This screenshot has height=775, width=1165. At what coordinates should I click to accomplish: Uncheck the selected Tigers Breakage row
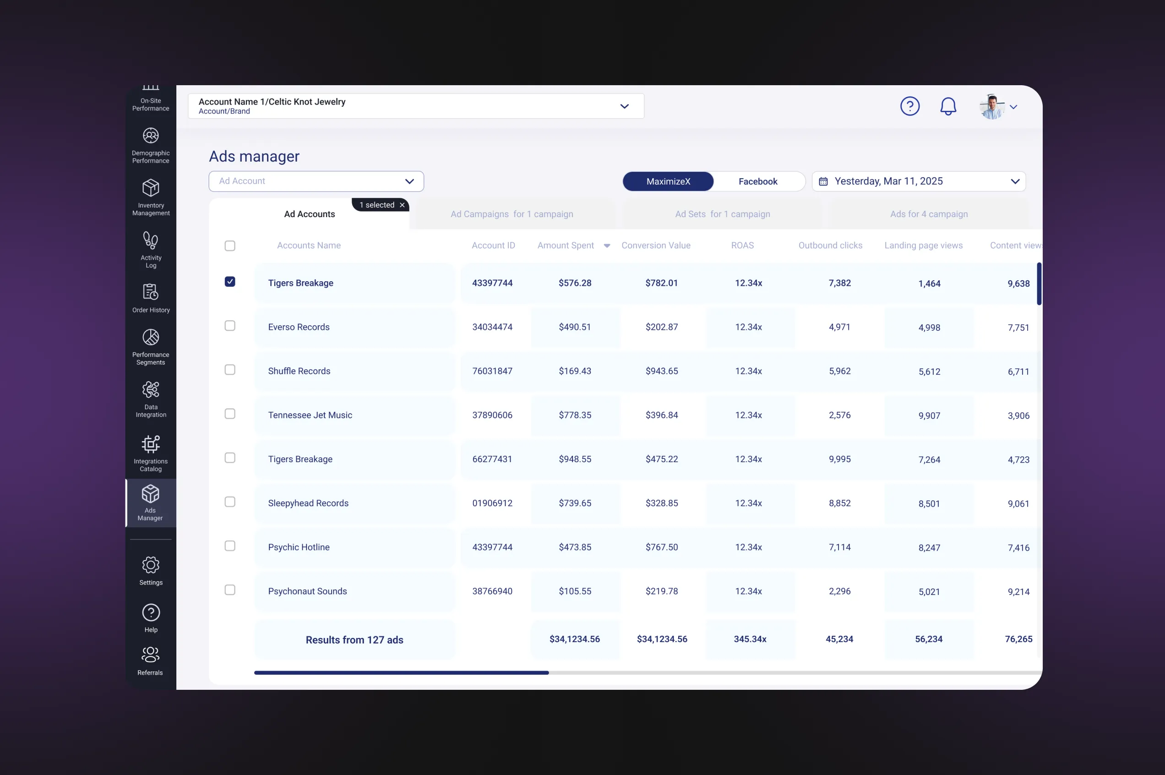coord(230,282)
